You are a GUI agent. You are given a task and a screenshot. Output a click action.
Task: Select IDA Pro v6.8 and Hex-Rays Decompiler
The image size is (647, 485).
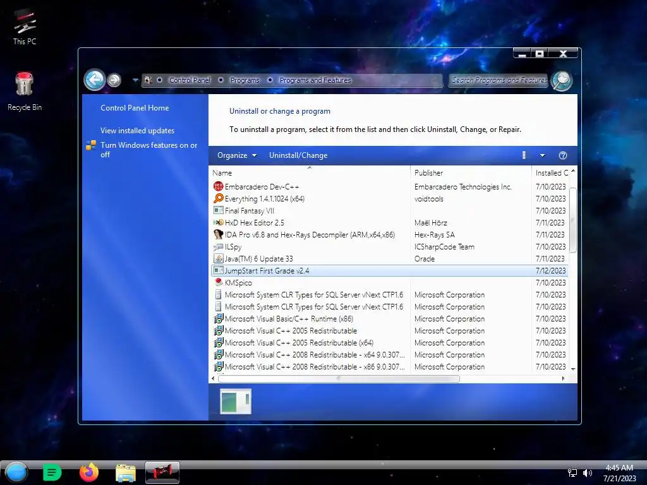point(310,235)
